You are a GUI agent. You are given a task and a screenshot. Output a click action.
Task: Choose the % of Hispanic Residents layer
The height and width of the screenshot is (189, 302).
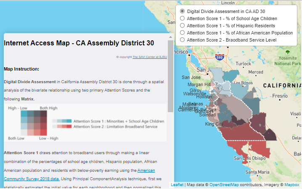(182, 26)
